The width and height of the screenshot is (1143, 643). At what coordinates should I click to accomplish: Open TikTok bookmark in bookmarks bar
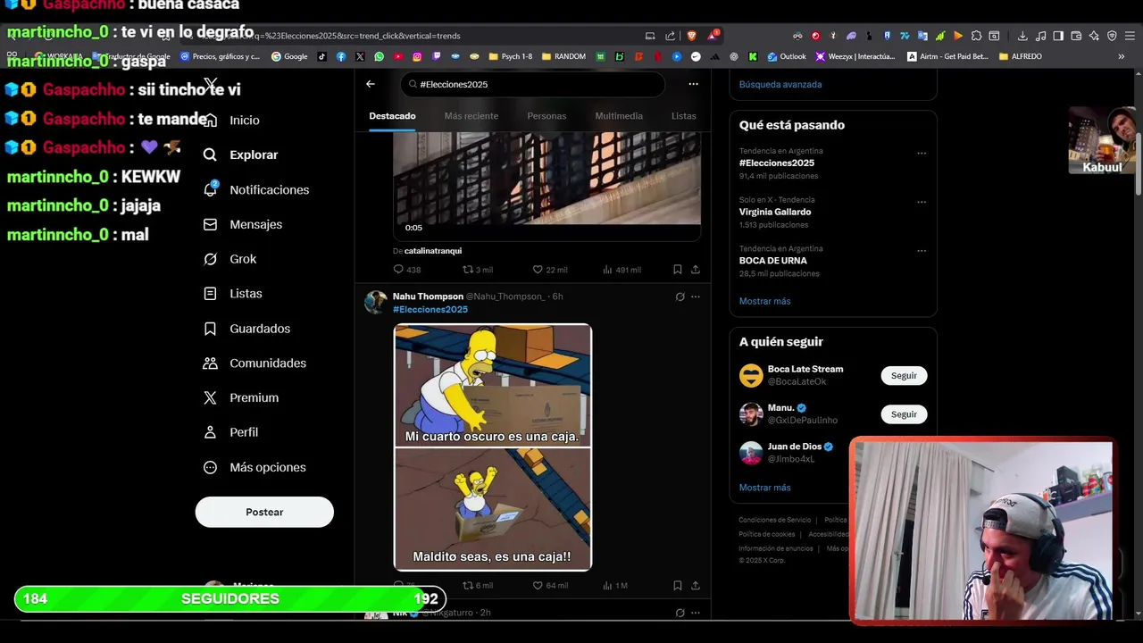322,56
